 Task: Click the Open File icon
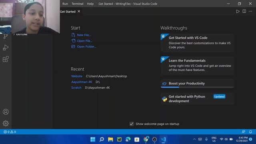tap(73, 41)
